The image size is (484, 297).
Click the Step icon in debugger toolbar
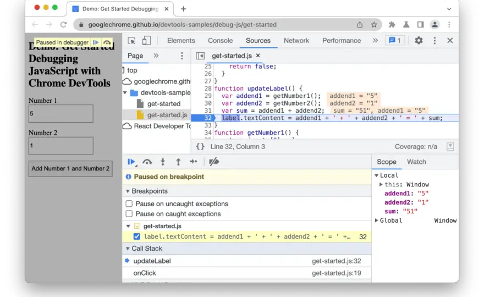point(193,162)
